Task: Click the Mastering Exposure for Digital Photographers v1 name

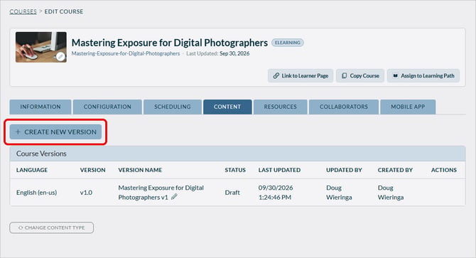Action: [x=161, y=193]
